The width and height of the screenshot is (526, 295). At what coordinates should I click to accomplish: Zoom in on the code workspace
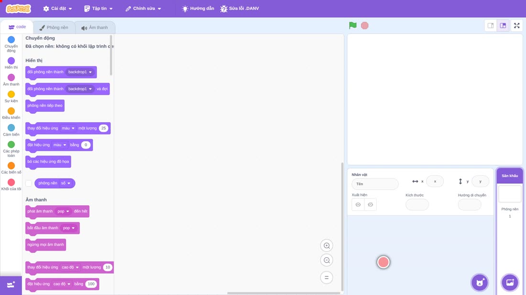click(327, 245)
